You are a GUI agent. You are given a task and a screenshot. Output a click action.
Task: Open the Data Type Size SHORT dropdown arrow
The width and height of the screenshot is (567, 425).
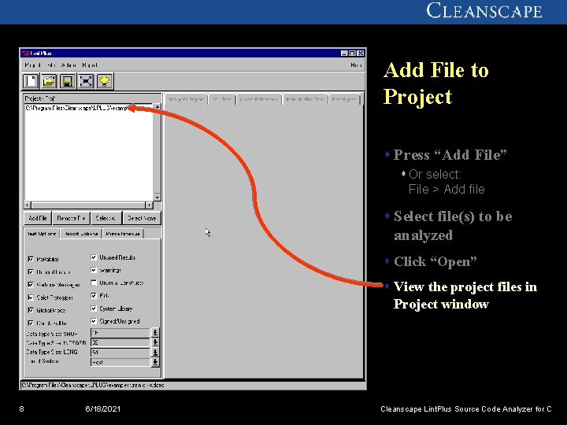155,332
